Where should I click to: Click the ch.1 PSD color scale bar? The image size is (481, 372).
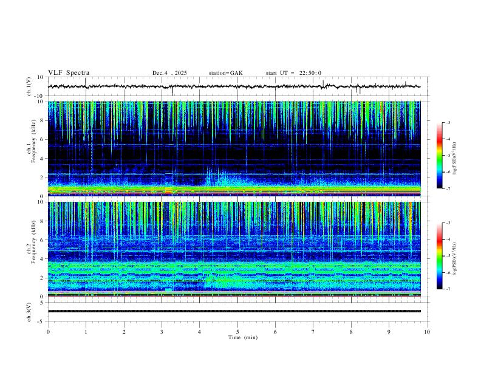point(440,156)
